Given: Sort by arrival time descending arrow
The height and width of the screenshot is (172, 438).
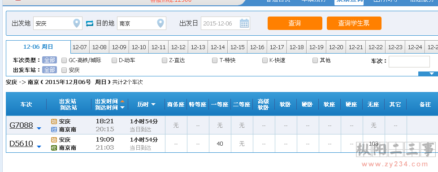Looking at the screenshot, I should 122,108.
